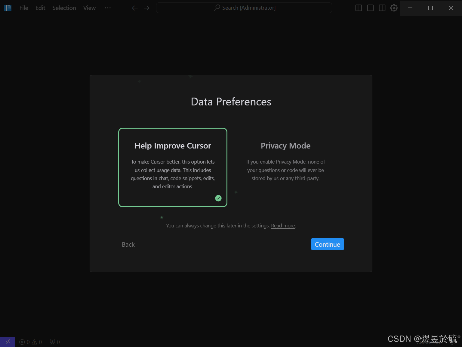Image resolution: width=462 pixels, height=347 pixels.
Task: Expand the hidden menus ellipsis
Action: point(108,8)
